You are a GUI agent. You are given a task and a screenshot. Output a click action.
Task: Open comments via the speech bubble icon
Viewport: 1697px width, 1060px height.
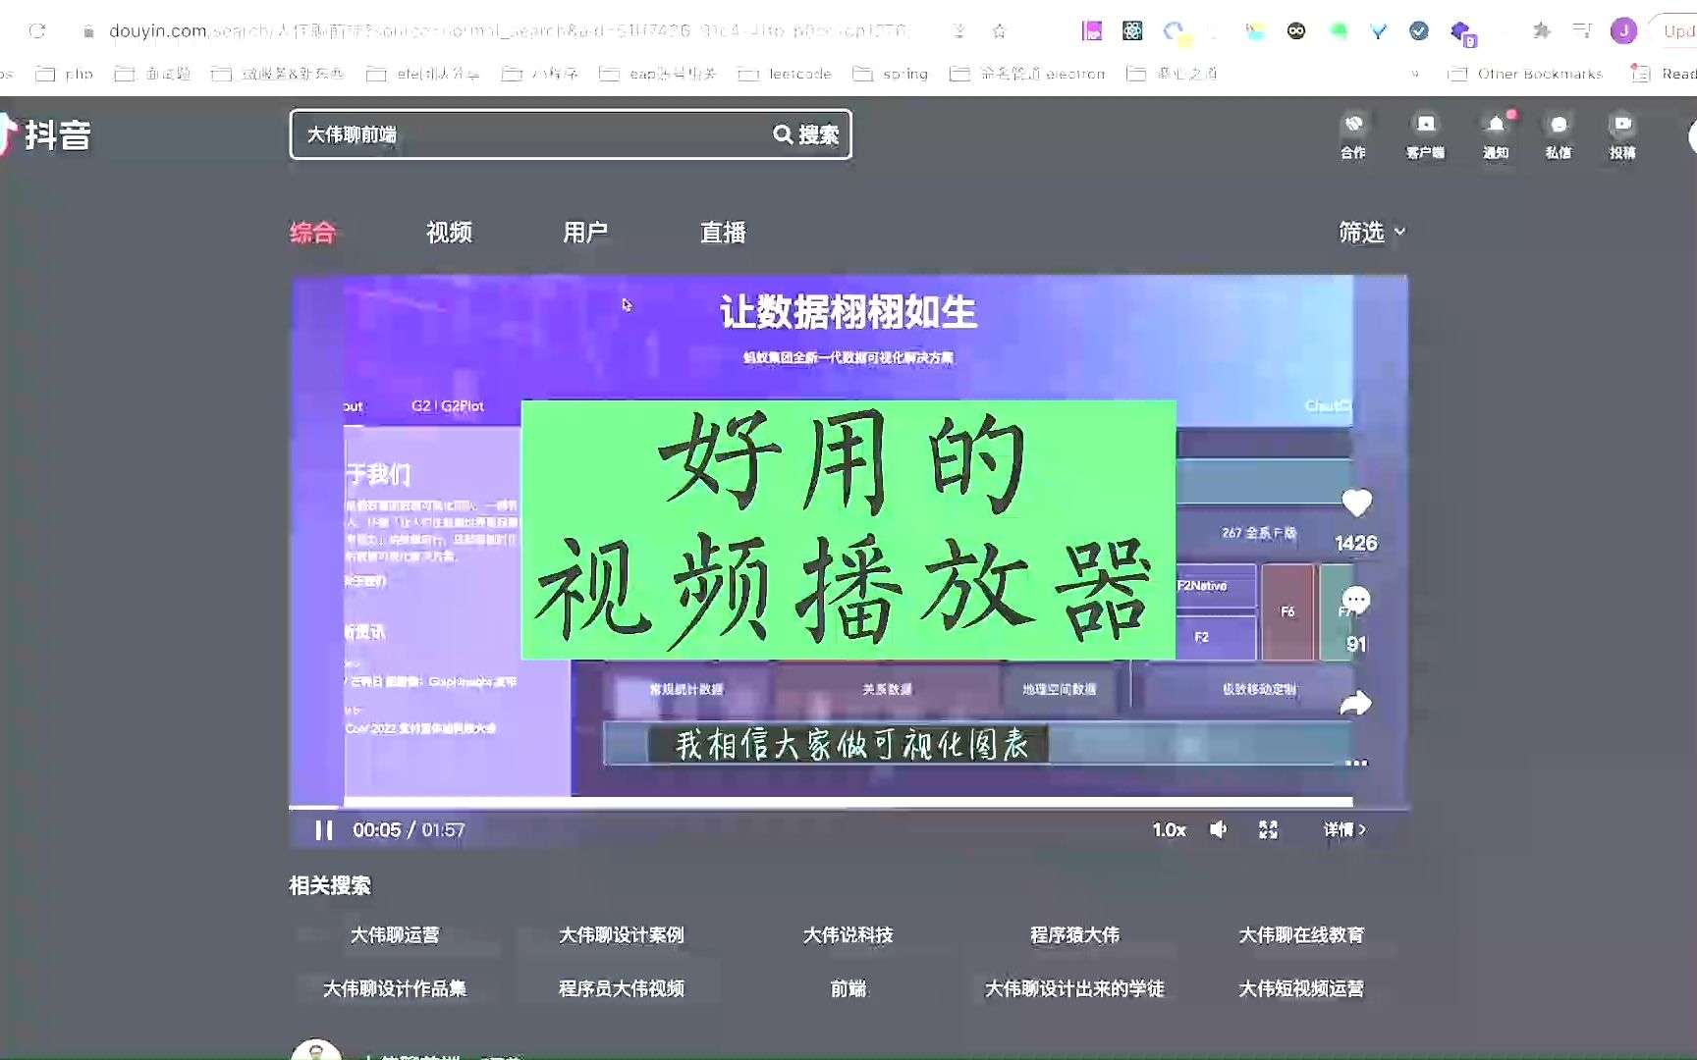pos(1356,599)
